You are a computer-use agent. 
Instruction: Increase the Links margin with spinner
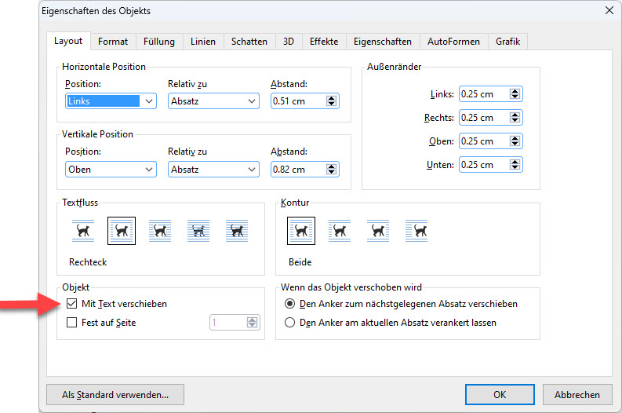[x=515, y=91]
